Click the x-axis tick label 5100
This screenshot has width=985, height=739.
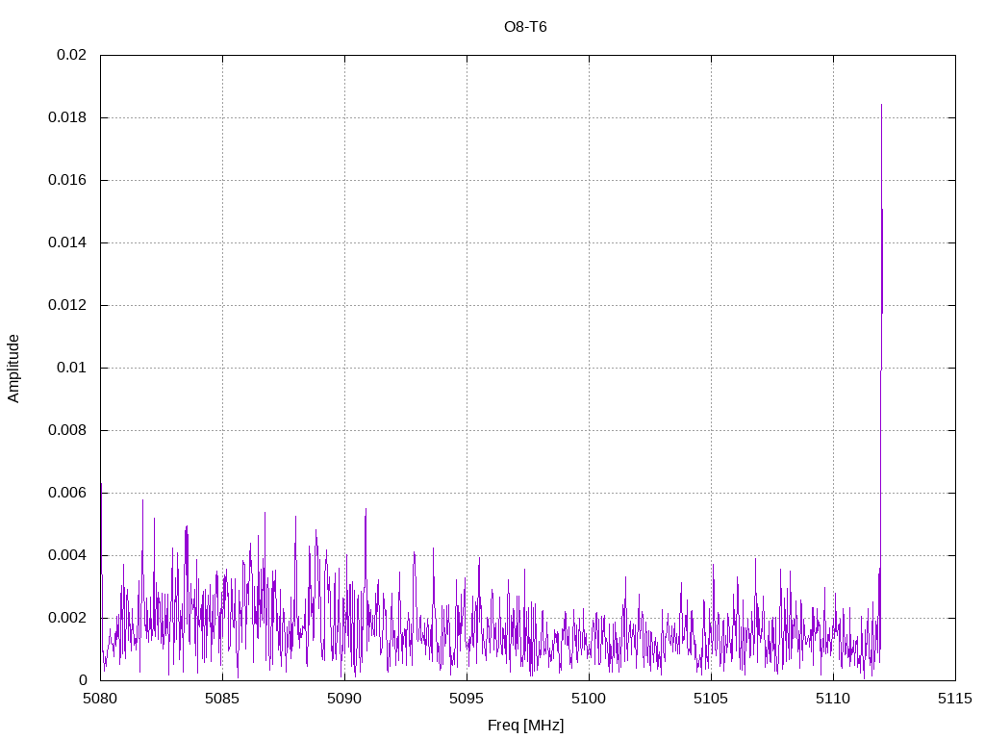pos(590,699)
